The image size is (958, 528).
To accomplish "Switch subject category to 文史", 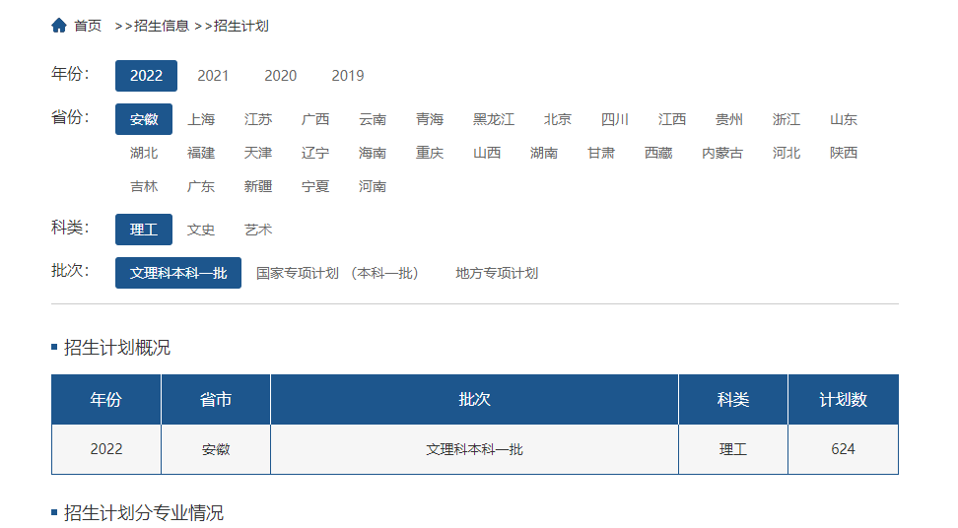I will (x=201, y=230).
